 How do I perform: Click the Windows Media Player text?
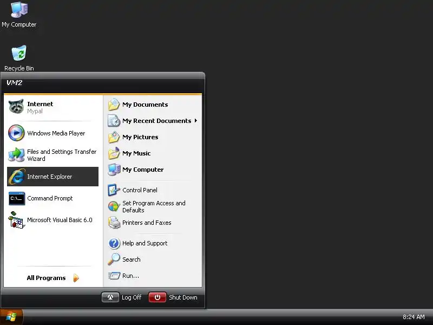[56, 133]
